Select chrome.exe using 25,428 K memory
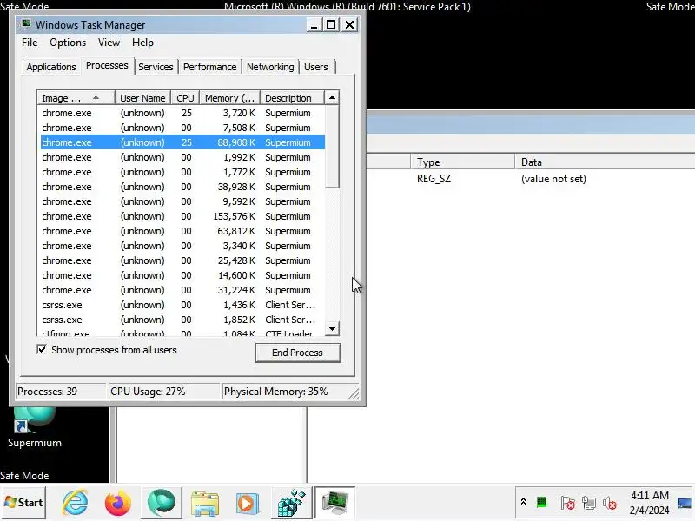This screenshot has height=521, width=695. (x=182, y=260)
